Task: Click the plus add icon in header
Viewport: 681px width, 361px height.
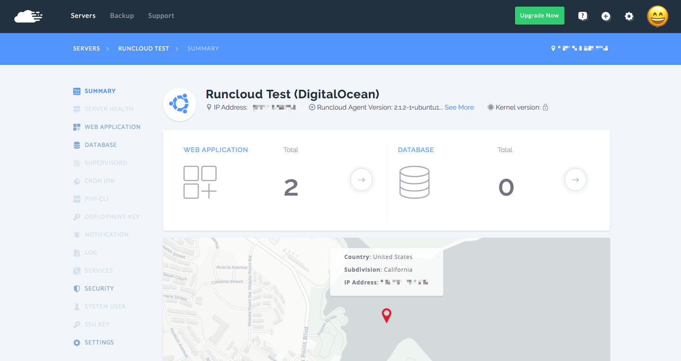Action: tap(606, 16)
